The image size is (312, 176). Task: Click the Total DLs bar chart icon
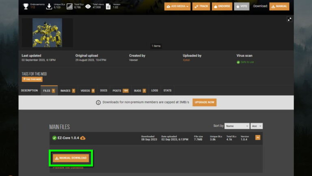coord(69,6)
